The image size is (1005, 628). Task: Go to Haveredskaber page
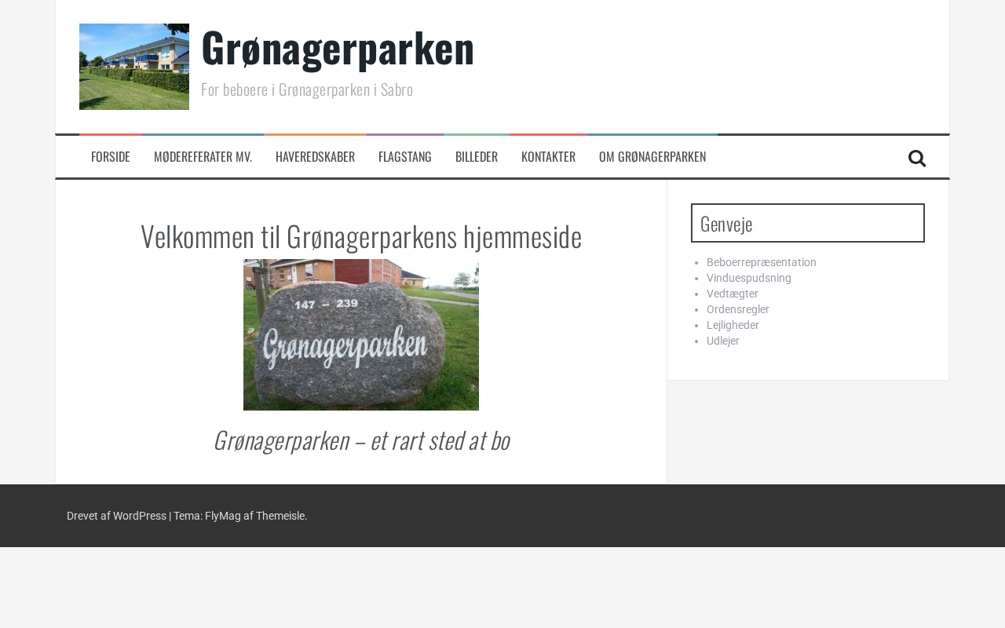point(315,156)
